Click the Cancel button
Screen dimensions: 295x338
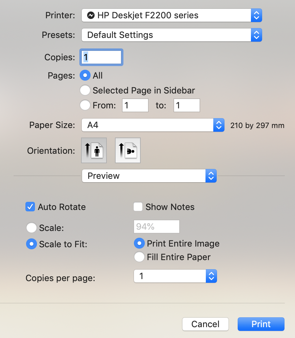coord(205,324)
